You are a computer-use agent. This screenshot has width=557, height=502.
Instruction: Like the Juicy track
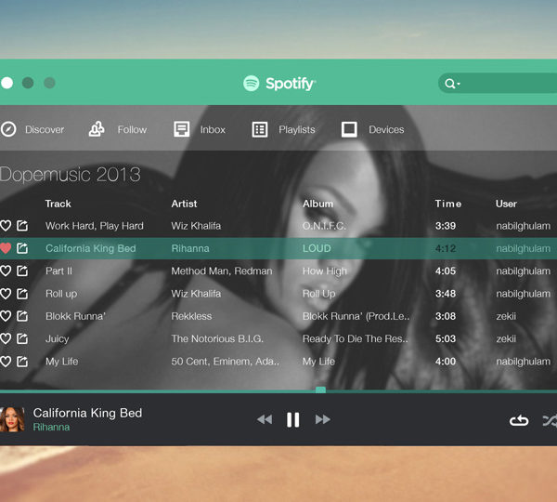point(6,338)
